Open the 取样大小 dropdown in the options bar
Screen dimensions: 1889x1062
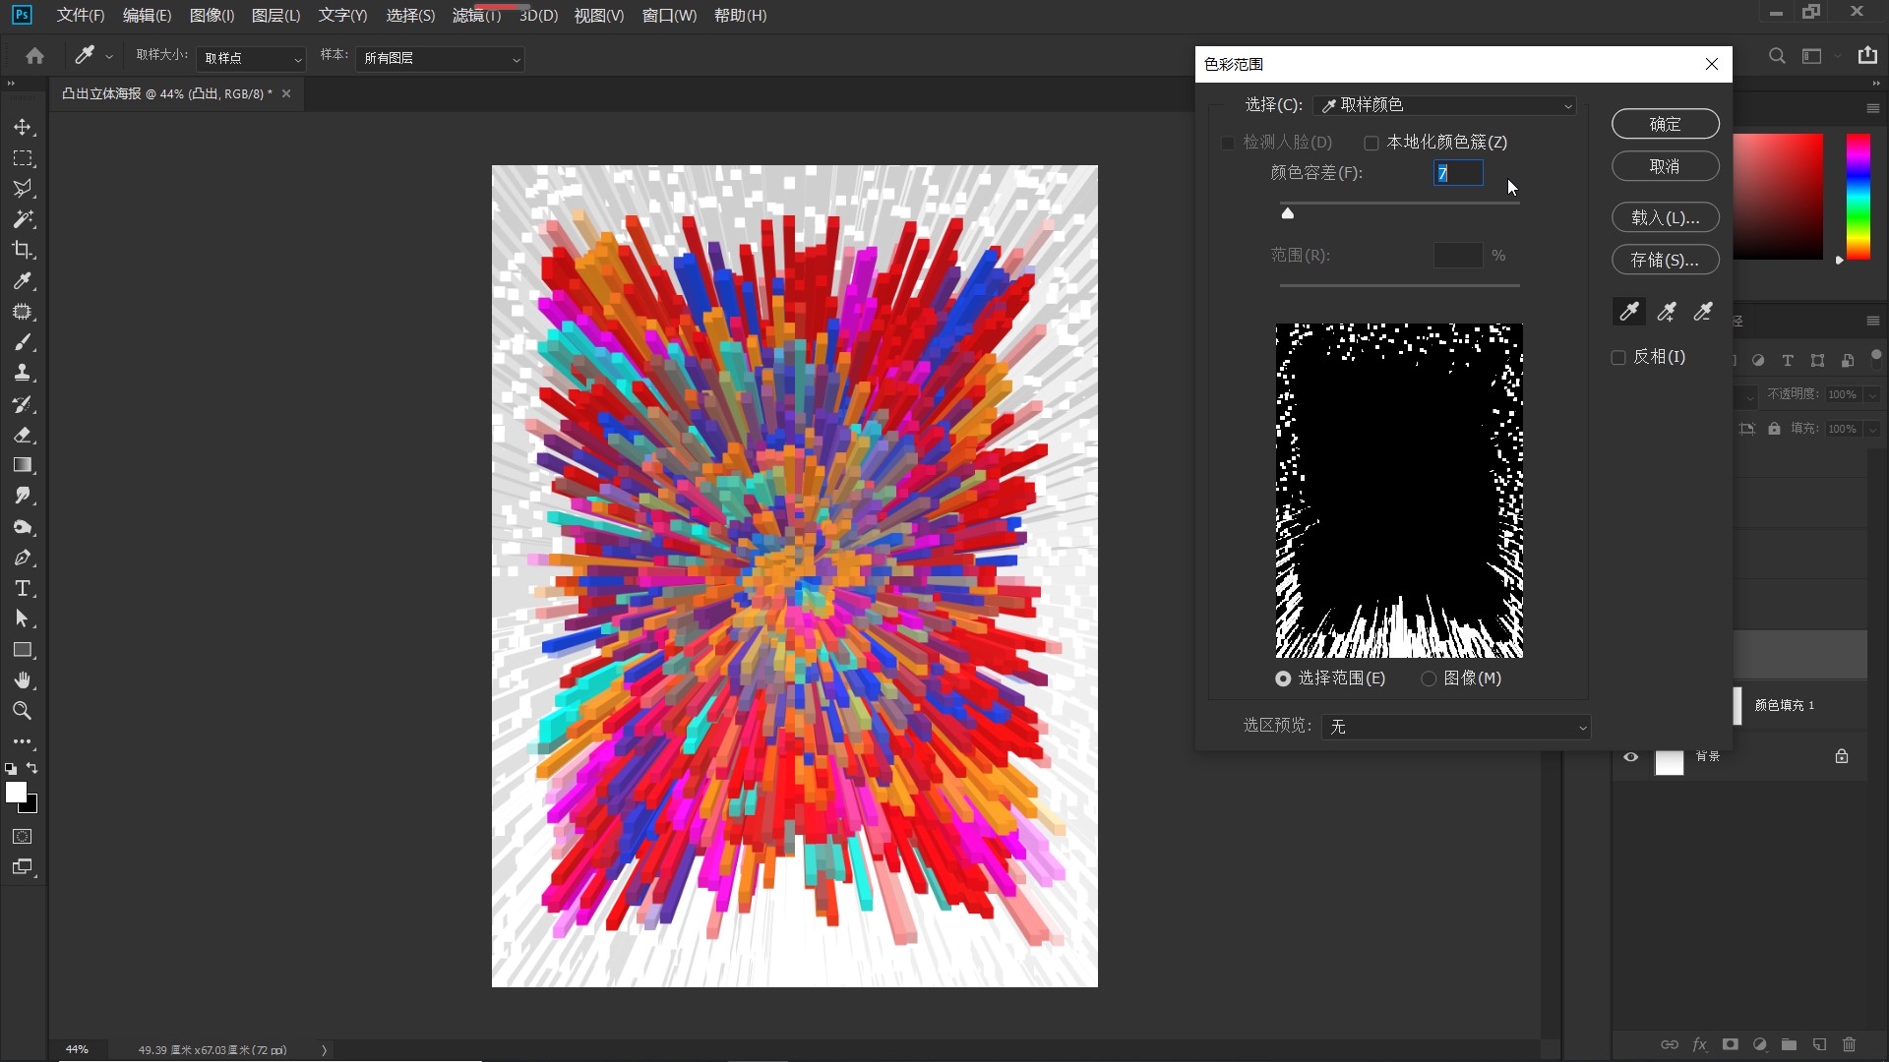point(251,59)
